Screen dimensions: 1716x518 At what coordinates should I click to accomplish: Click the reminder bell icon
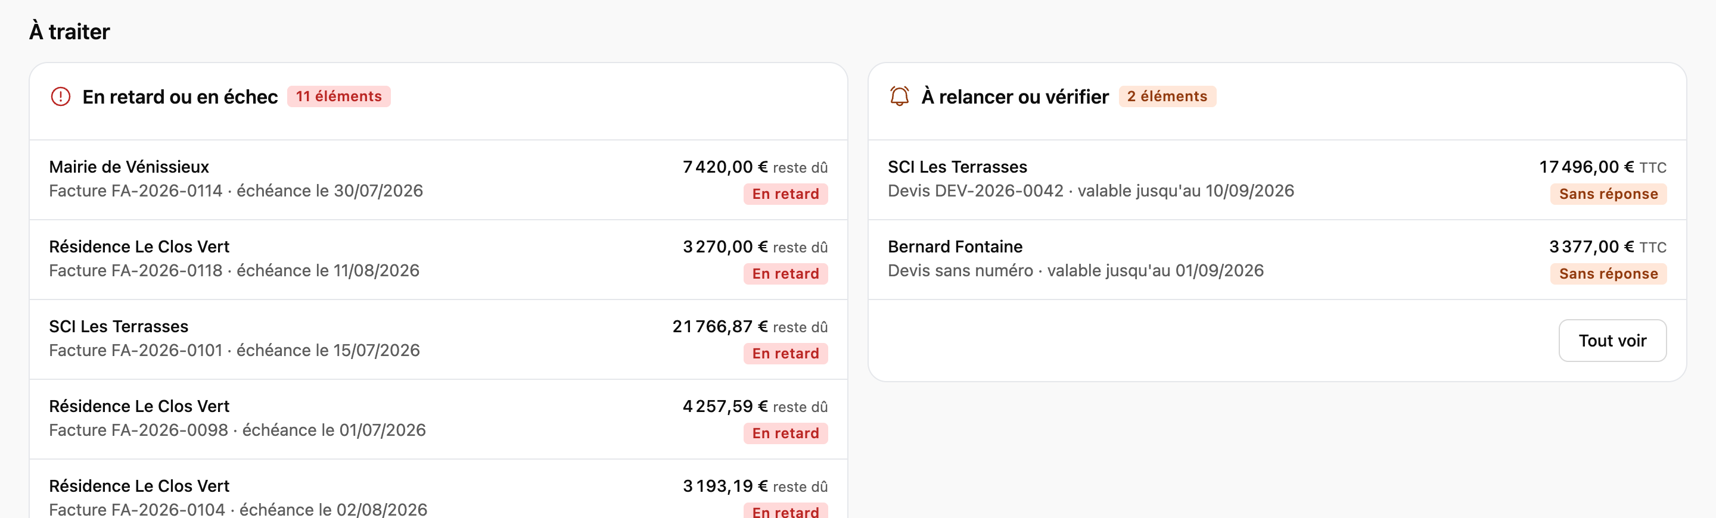[x=899, y=96]
